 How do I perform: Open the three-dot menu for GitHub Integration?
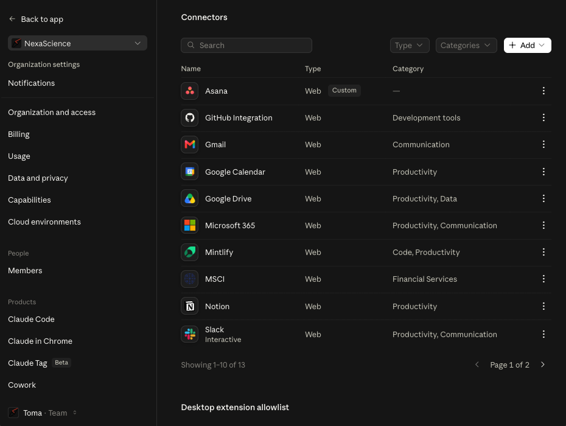[543, 117]
